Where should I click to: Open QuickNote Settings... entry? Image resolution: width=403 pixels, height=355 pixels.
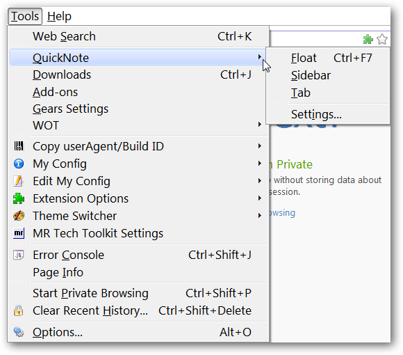click(328, 114)
